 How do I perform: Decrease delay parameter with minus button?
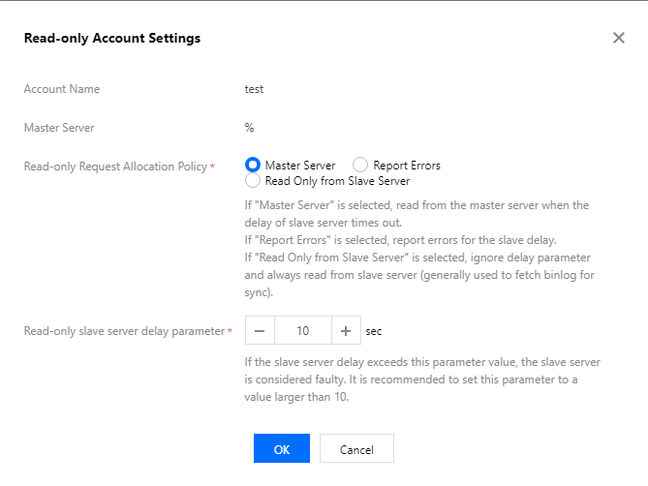pyautogui.click(x=260, y=331)
